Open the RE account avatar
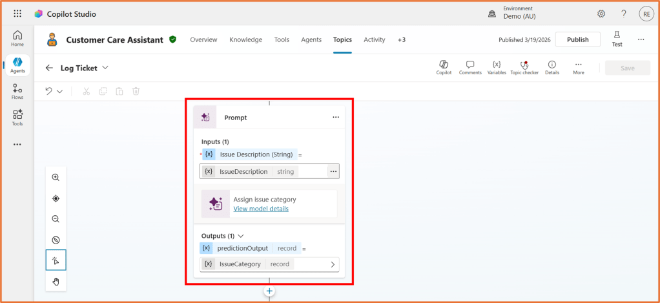The image size is (660, 303). pos(646,14)
